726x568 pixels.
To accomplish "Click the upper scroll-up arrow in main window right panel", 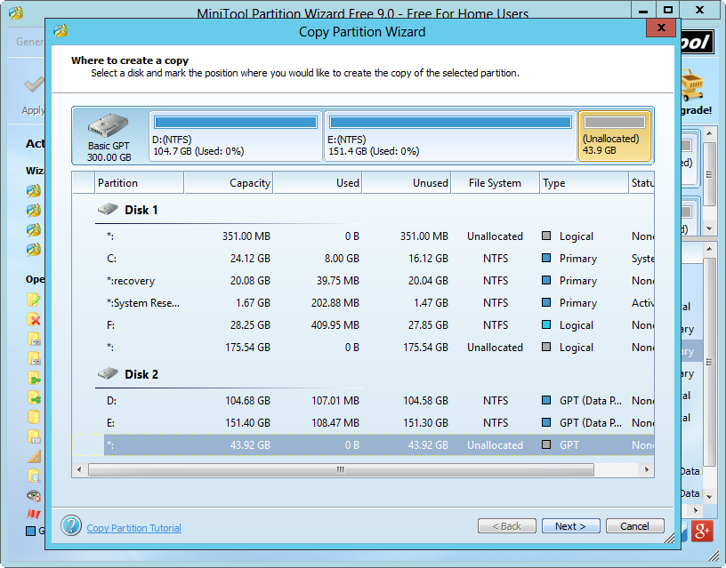I will [x=709, y=133].
